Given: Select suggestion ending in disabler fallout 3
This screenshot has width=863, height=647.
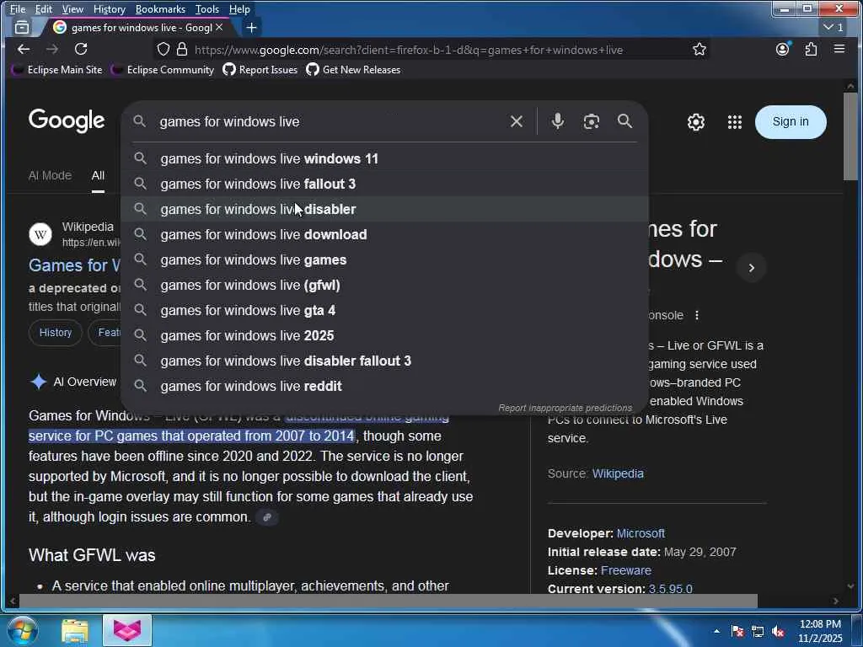Looking at the screenshot, I should tap(384, 361).
